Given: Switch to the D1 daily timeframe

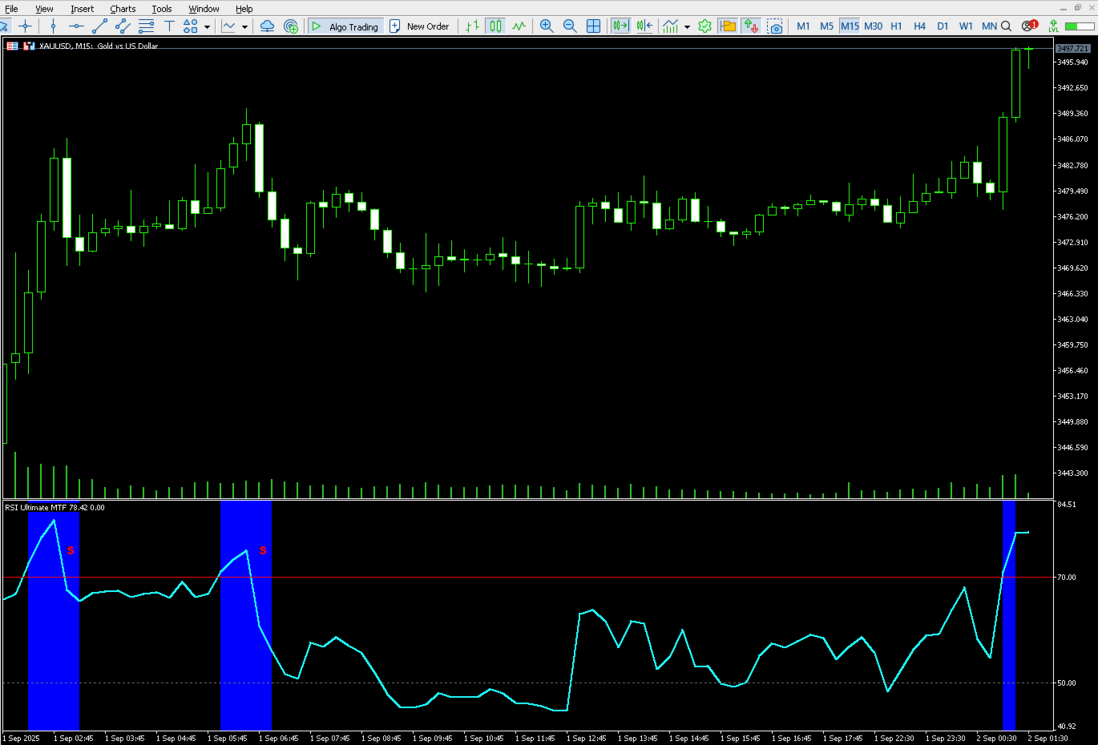Looking at the screenshot, I should click(943, 26).
